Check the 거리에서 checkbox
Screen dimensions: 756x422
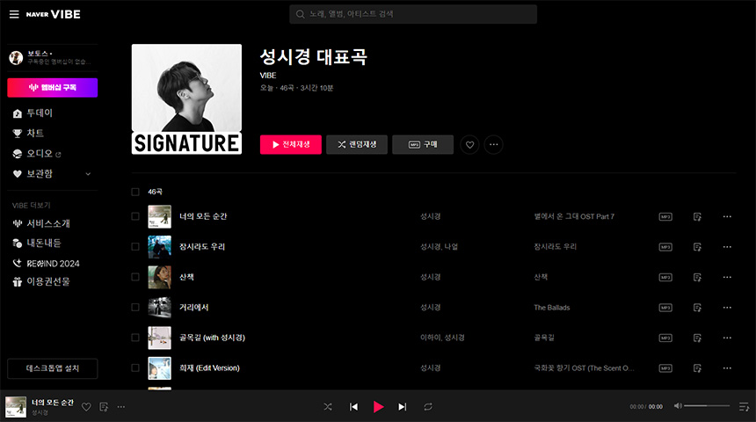[135, 308]
